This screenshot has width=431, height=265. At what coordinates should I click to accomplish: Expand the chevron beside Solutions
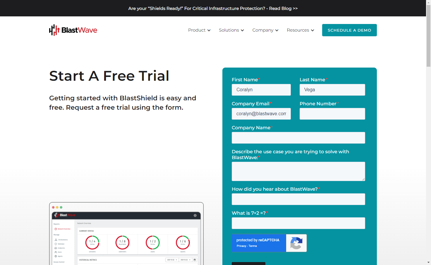pos(242,30)
